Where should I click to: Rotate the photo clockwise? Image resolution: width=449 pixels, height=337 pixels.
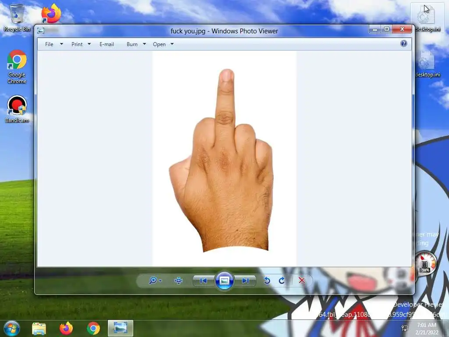tap(282, 280)
